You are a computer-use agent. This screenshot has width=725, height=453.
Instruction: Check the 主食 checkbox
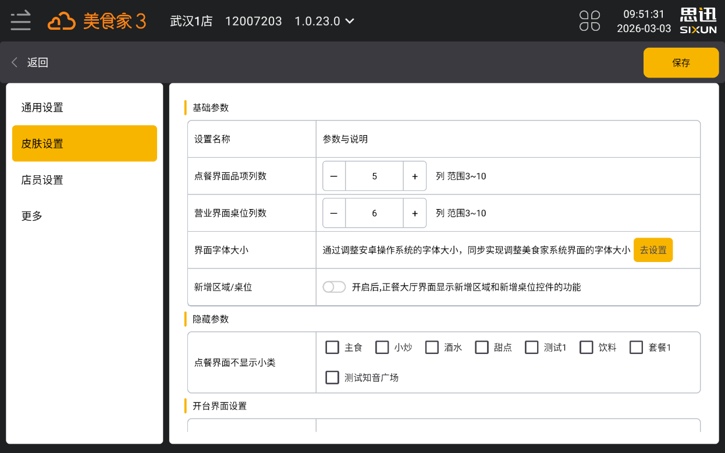tap(332, 348)
